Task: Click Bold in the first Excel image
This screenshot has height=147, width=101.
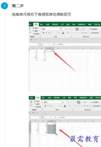Action: tap(43, 33)
